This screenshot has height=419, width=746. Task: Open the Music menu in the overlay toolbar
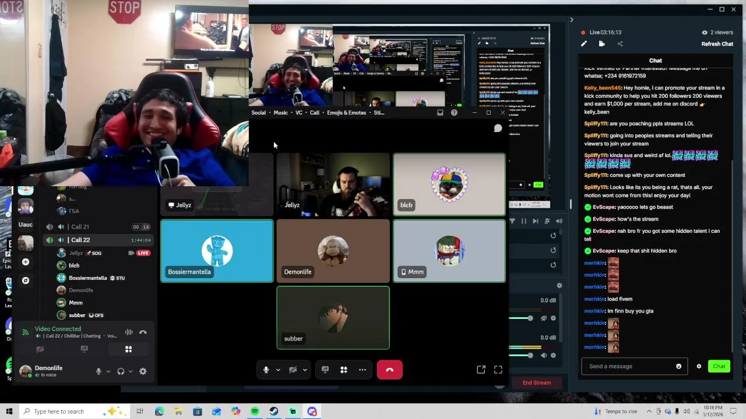click(281, 113)
